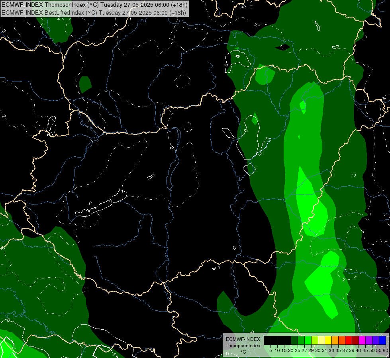Select the medium green 25–27 legend swatch
Screen dimensions: 390x358
[x=301, y=340]
